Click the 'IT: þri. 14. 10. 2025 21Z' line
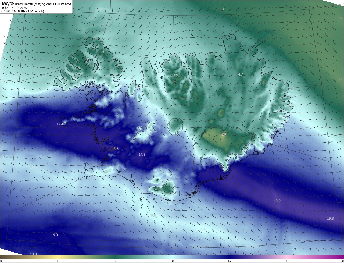This screenshot has height=263, width=344. pyautogui.click(x=17, y=8)
